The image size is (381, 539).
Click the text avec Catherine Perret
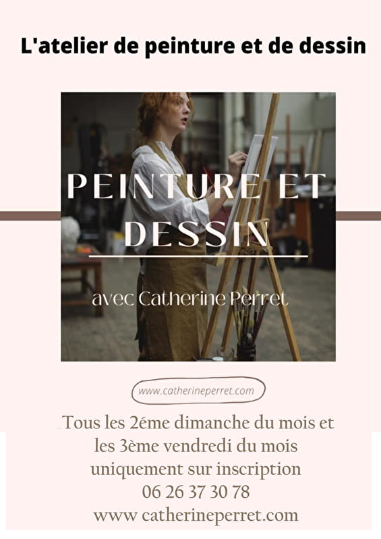coord(189,299)
